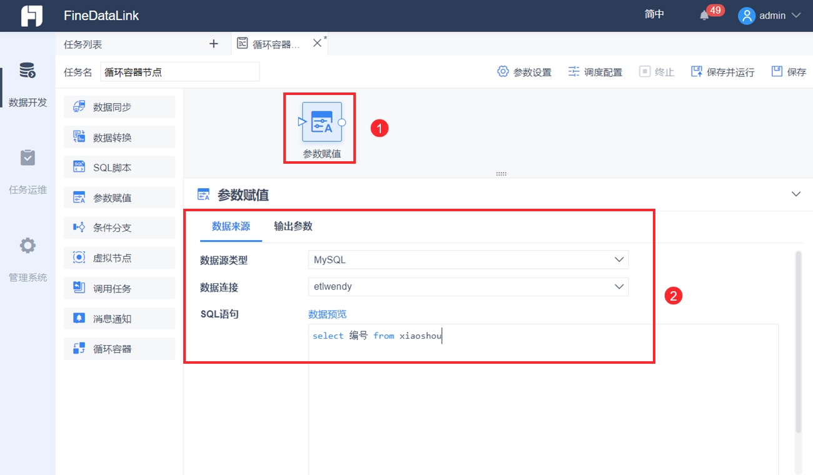Click the 参数赋值 label under canvas node

[x=322, y=154]
